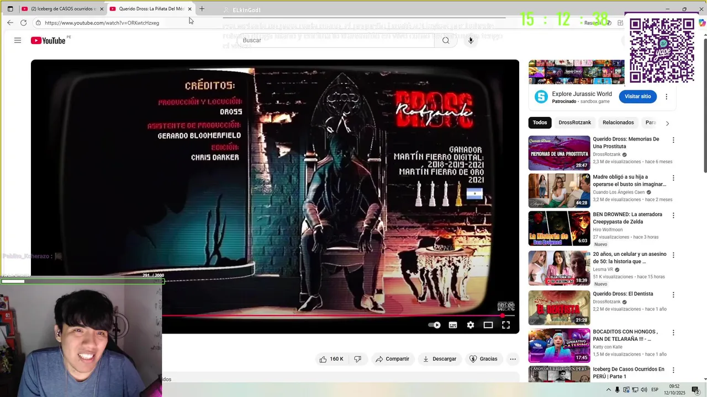This screenshot has height=397, width=707.
Task: Click the Cuando Los Ángeles Caen channel
Action: click(x=619, y=192)
